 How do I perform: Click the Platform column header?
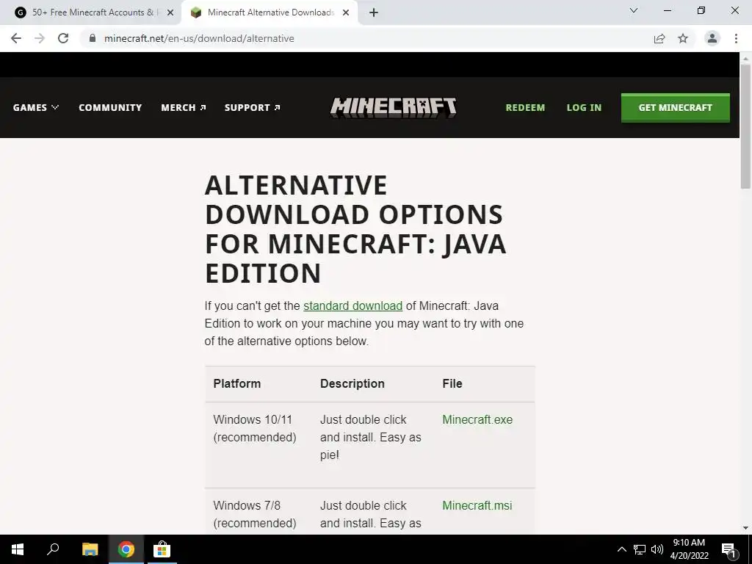(x=237, y=383)
